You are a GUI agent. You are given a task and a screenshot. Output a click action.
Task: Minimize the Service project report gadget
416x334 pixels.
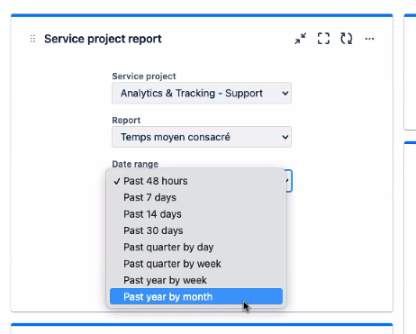(300, 39)
